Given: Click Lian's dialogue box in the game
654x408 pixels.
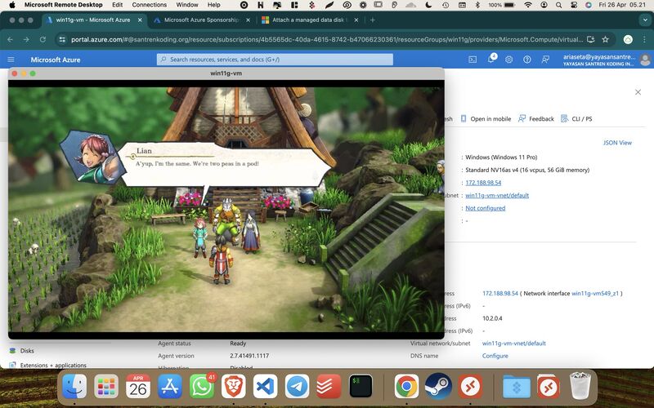Looking at the screenshot, I should point(226,165).
